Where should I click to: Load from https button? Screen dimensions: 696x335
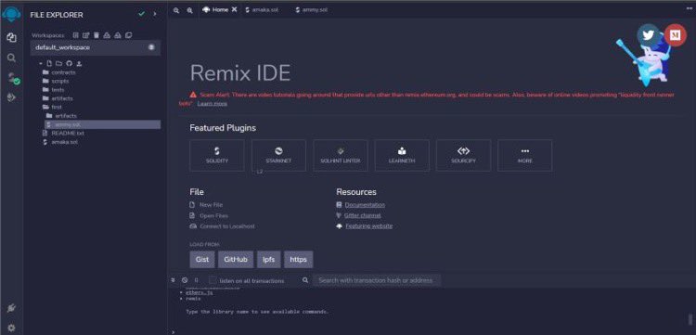(299, 260)
